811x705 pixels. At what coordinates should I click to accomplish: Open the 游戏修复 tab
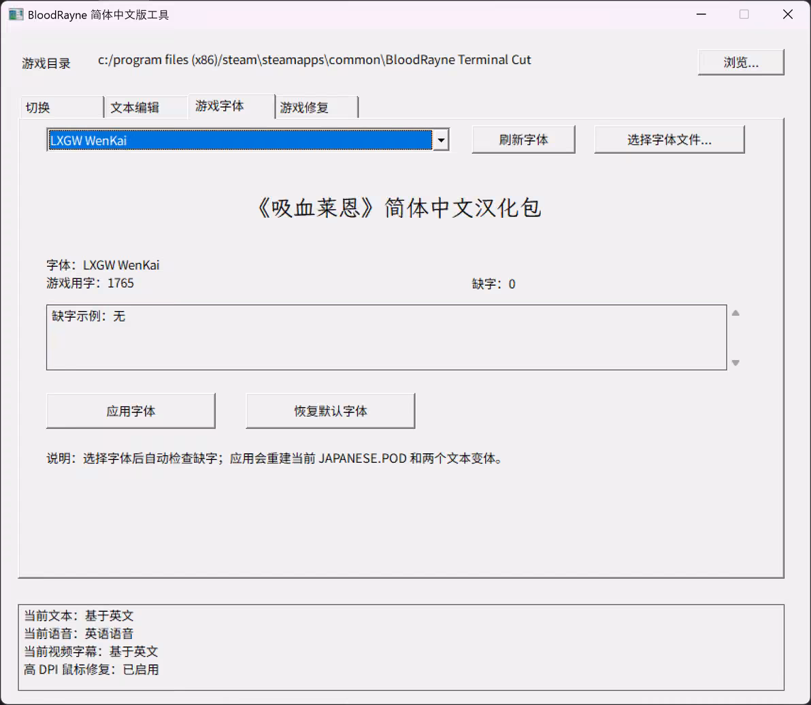pos(316,108)
